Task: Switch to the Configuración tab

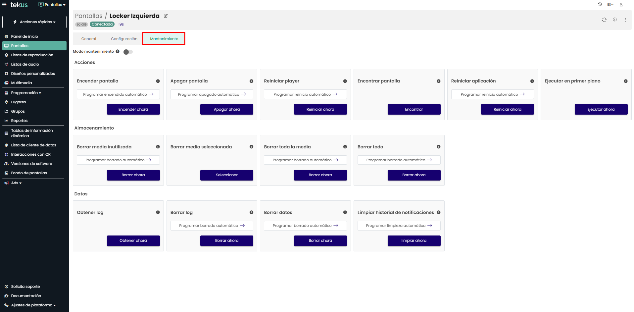Action: pos(124,39)
